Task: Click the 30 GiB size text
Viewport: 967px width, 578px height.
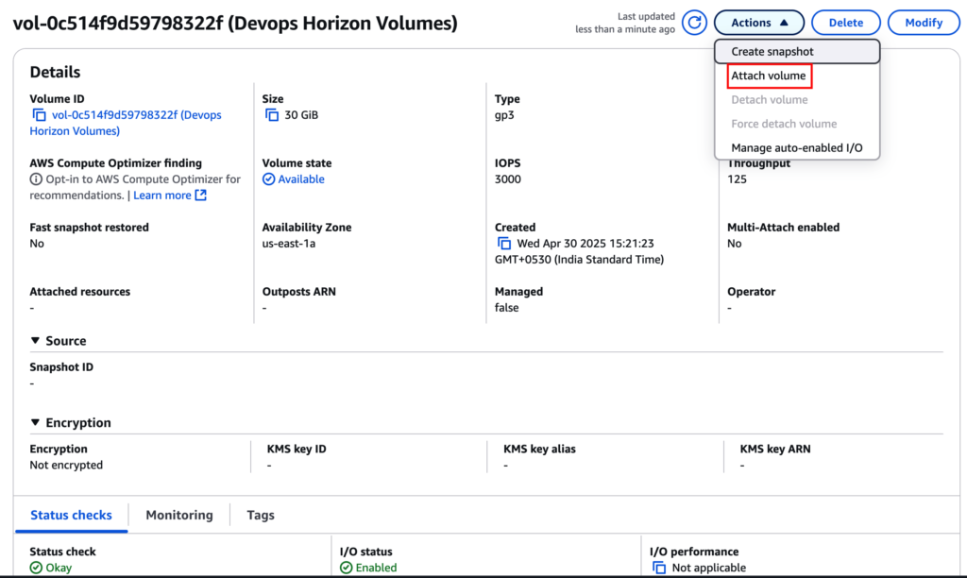Action: click(x=301, y=115)
